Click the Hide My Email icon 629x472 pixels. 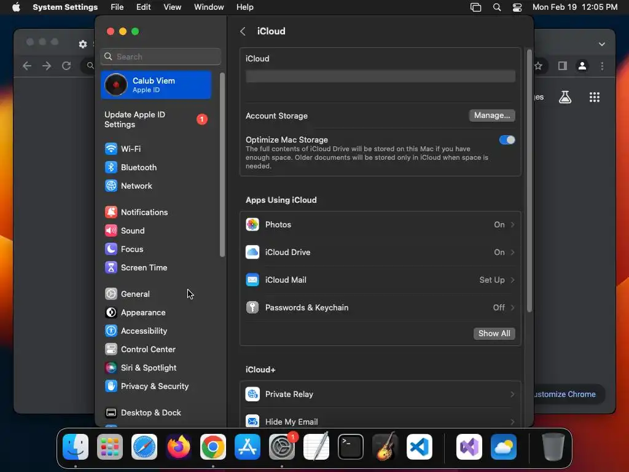[252, 421]
